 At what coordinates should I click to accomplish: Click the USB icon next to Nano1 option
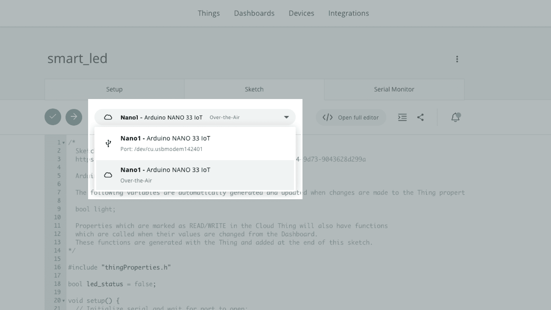click(x=108, y=143)
